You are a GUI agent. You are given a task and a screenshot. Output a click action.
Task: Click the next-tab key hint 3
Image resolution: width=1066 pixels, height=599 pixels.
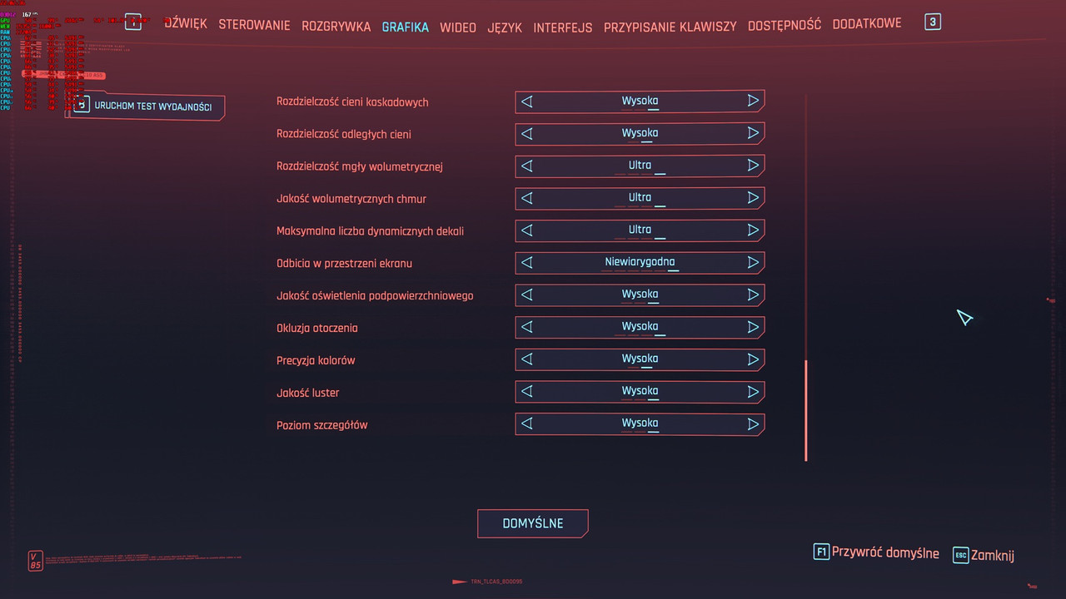point(934,22)
